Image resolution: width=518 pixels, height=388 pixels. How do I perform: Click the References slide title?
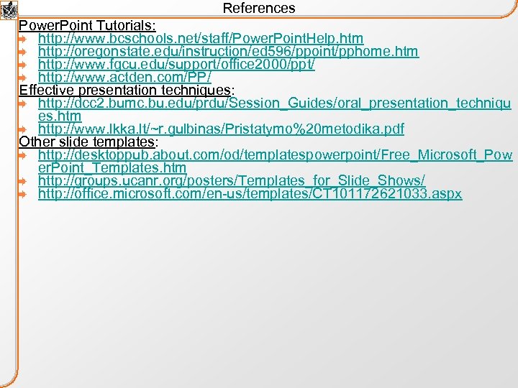259,8
